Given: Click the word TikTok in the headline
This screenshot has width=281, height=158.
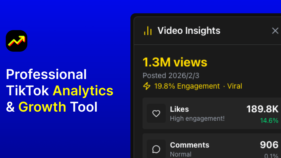Looking at the screenshot, I should pyautogui.click(x=27, y=91).
